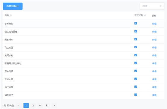Open 编辑 link for 黄河水利
Screen dimensions: 167x109
pyautogui.click(x=154, y=56)
